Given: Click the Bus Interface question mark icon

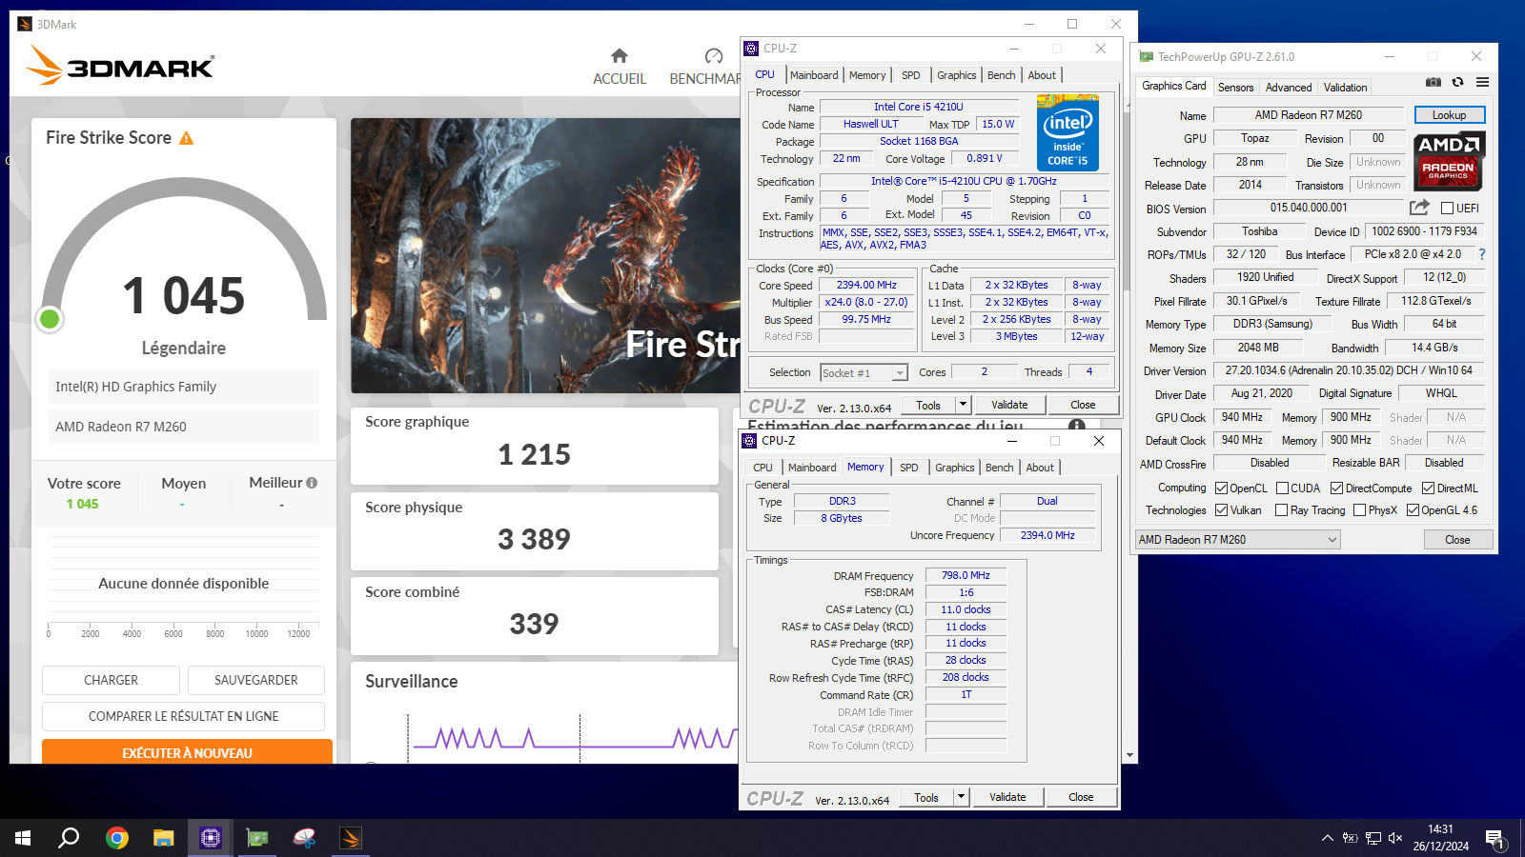Looking at the screenshot, I should [1482, 254].
